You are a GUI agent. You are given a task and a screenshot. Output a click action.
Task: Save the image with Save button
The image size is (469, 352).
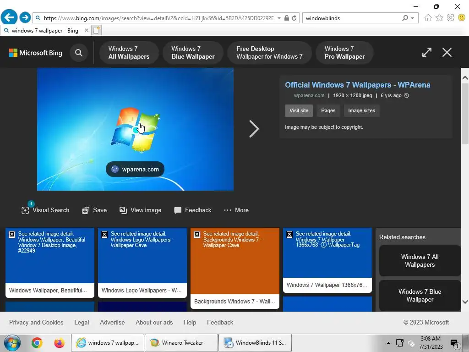[94, 210]
